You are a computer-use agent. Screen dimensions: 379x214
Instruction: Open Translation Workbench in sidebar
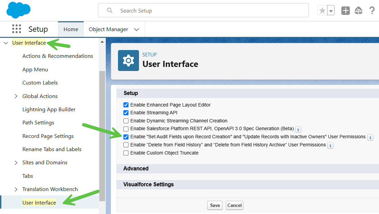click(50, 189)
